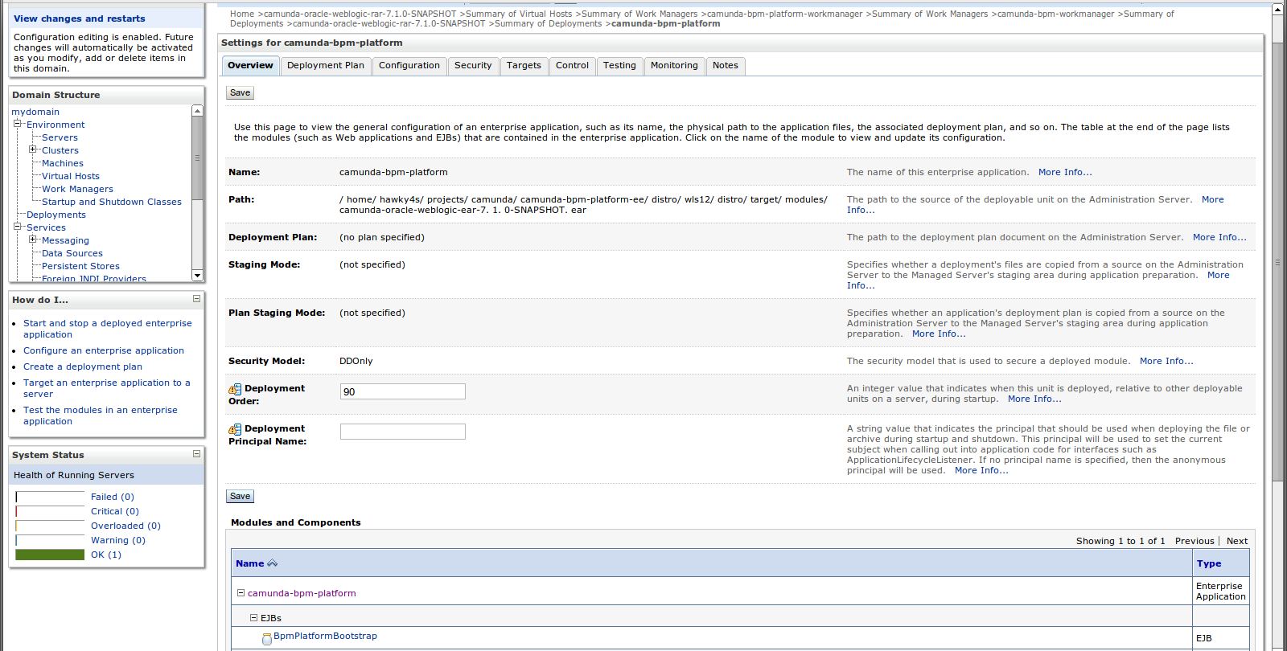Click the main page scrollbar up arrow
Screen dimensions: 1287x651
[1277, 10]
